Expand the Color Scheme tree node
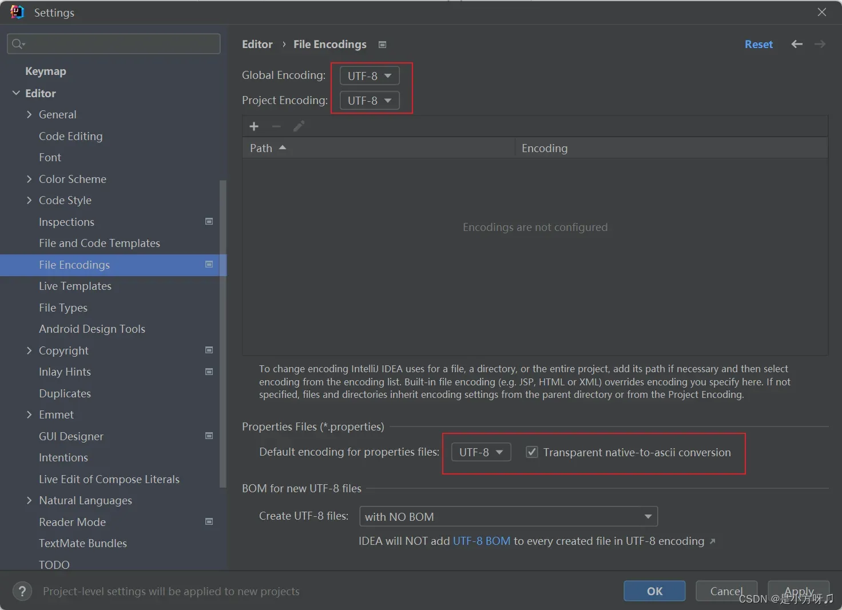The height and width of the screenshot is (610, 842). pos(29,179)
